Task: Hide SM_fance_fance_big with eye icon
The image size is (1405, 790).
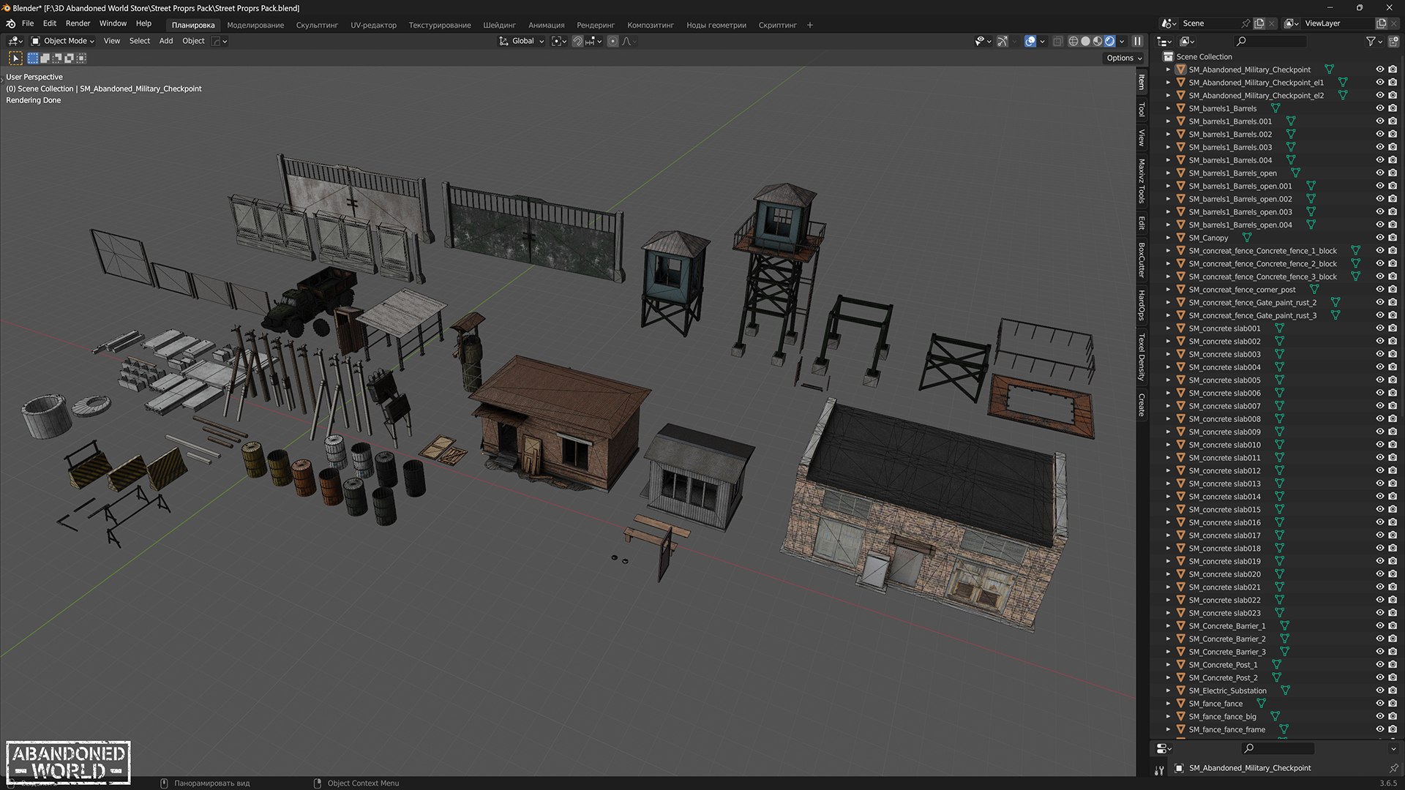Action: pos(1380,717)
